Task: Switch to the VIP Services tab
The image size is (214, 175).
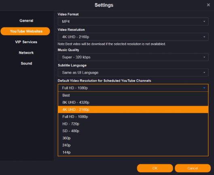Action: pyautogui.click(x=26, y=42)
